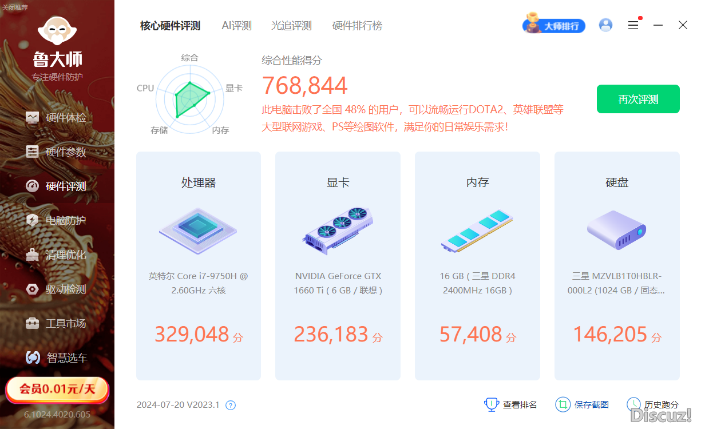Click the 历史跑分 clock icon
The image size is (701, 429).
(634, 404)
